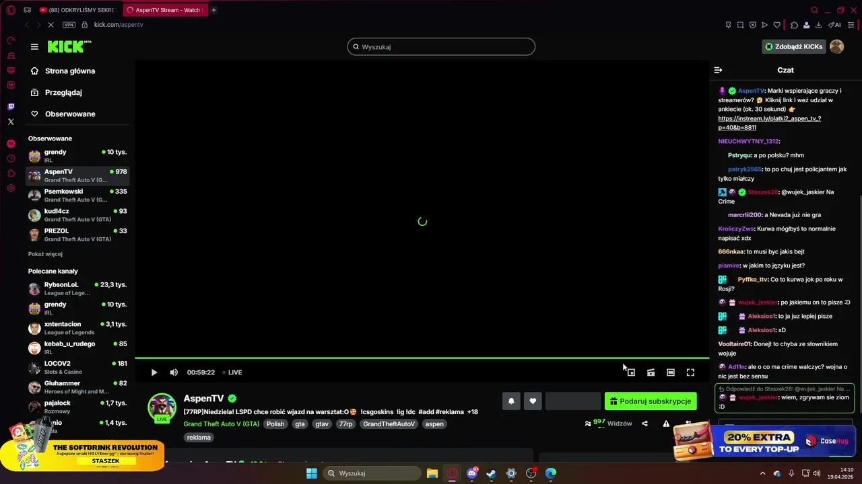
Task: Open RybsonLoL recommended channel
Action: tap(77, 288)
